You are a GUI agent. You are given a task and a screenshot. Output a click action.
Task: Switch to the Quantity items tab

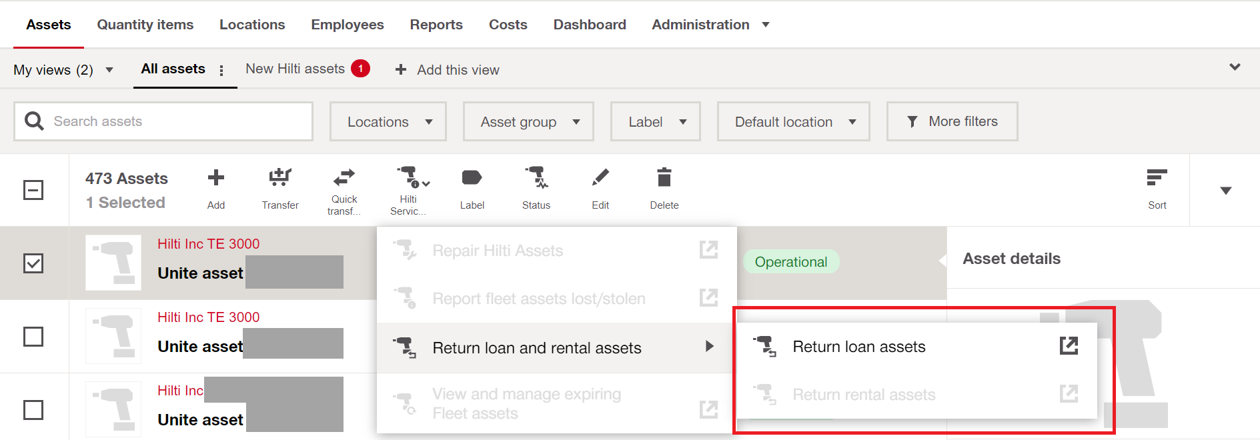pos(145,25)
